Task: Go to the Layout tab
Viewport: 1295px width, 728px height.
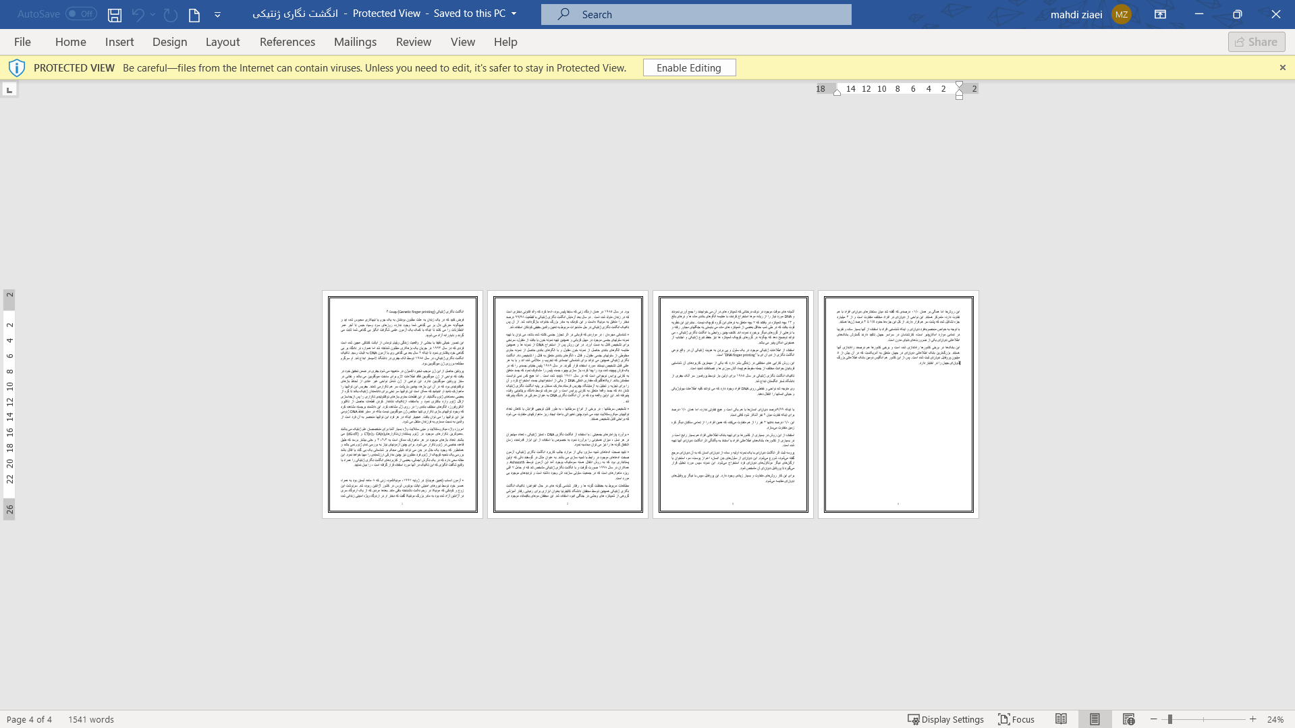Action: (223, 42)
